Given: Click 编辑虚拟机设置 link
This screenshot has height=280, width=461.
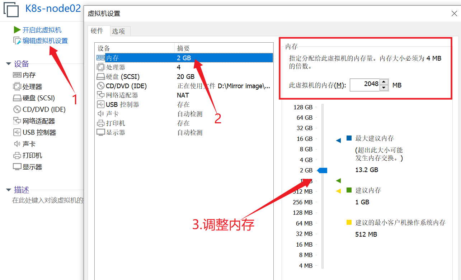Looking at the screenshot, I should [x=45, y=41].
